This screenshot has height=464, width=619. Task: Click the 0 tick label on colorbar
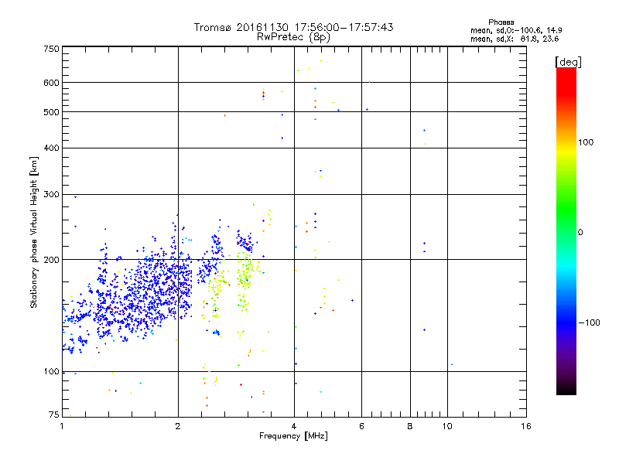[580, 232]
